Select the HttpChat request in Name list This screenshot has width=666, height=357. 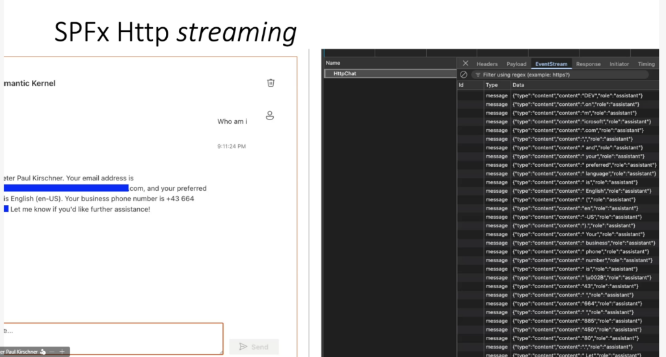(x=390, y=73)
